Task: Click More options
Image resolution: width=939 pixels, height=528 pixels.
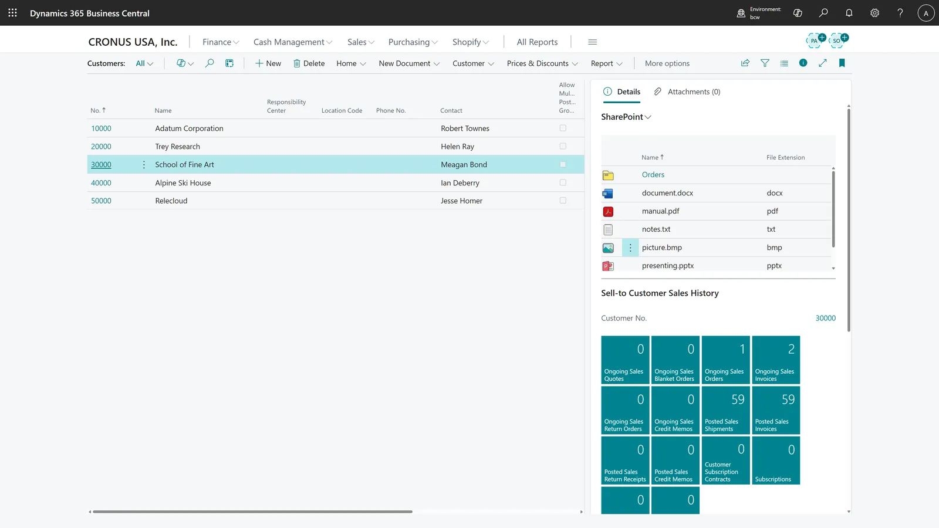Action: click(667, 63)
